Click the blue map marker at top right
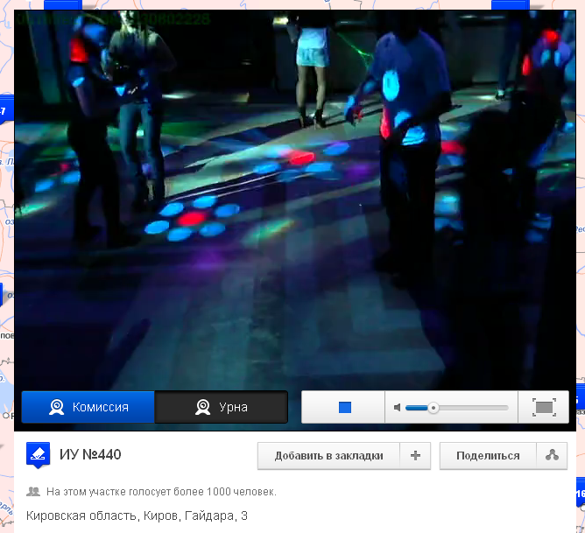 (x=509, y=4)
